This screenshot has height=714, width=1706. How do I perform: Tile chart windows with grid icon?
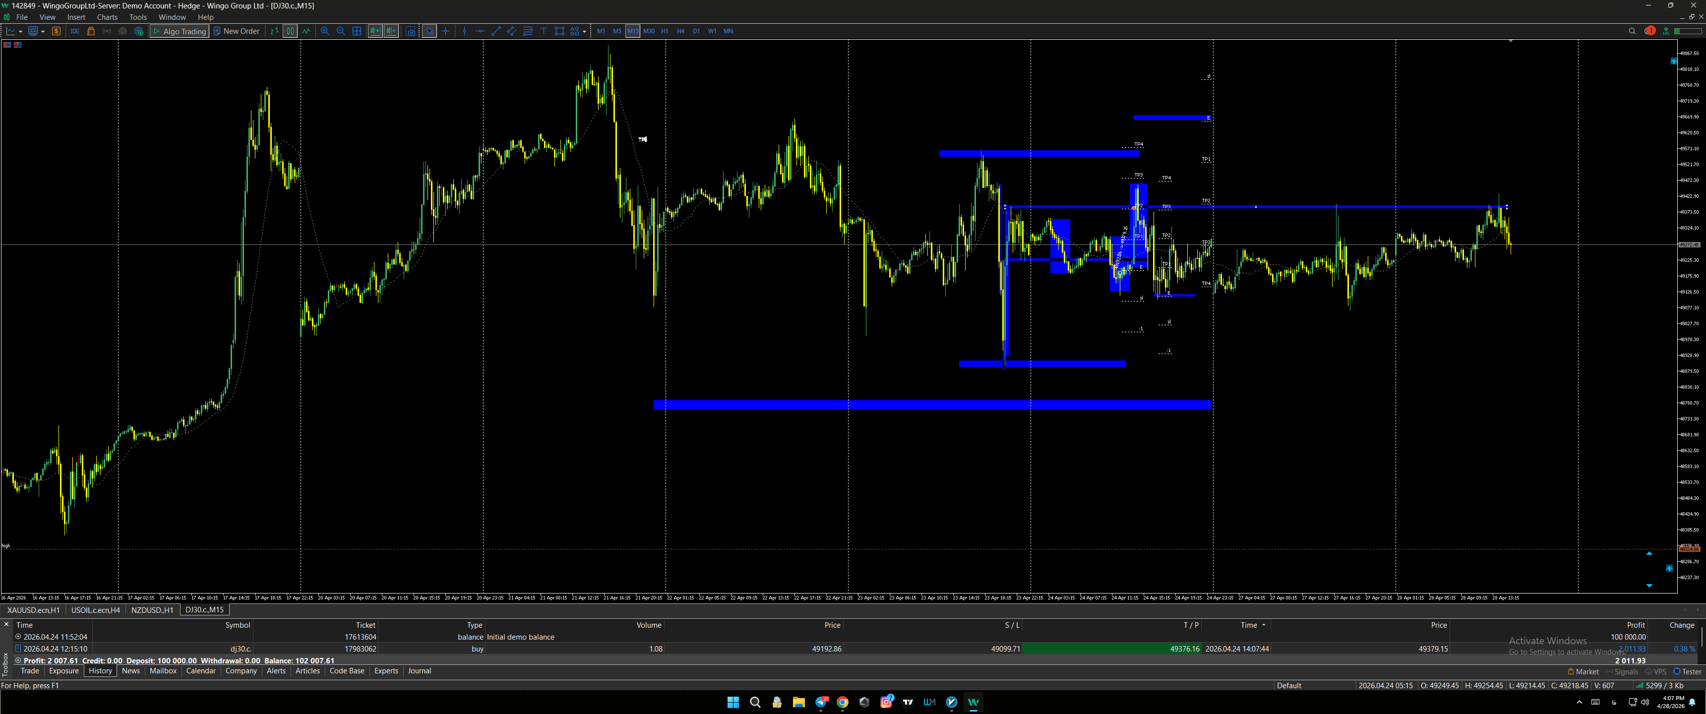point(356,31)
